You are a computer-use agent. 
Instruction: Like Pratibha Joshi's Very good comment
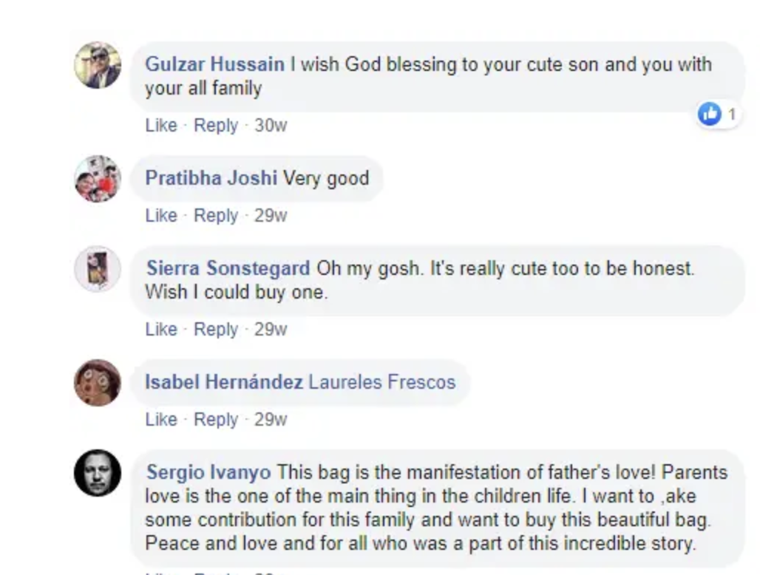point(160,216)
